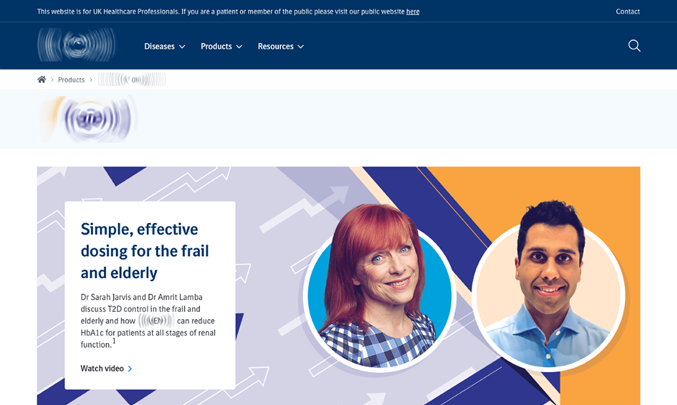The width and height of the screenshot is (677, 405).
Task: Click the 'Simple, effective dosing' headline
Action: [x=144, y=251]
